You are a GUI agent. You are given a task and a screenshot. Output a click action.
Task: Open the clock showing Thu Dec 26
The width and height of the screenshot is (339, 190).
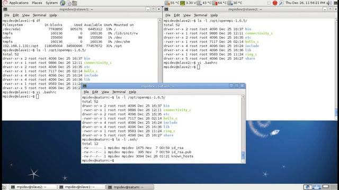pos(305,3)
